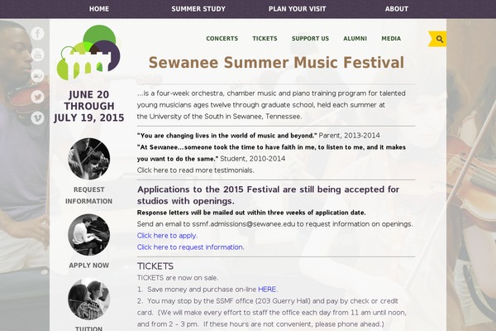The height and width of the screenshot is (331, 496).
Task: Follow the 'Click here to apply' link
Action: click(x=167, y=236)
